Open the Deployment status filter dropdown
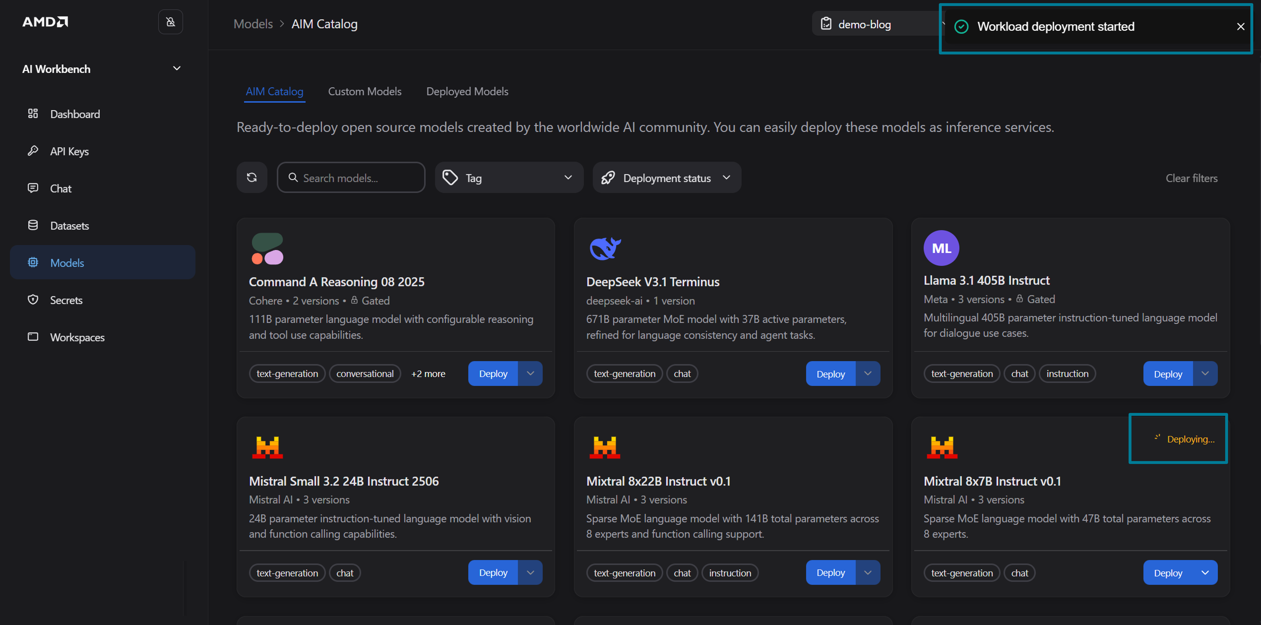Viewport: 1261px width, 625px height. pyautogui.click(x=666, y=178)
